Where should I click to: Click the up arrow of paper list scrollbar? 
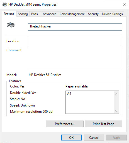pyautogui.click(x=116, y=94)
